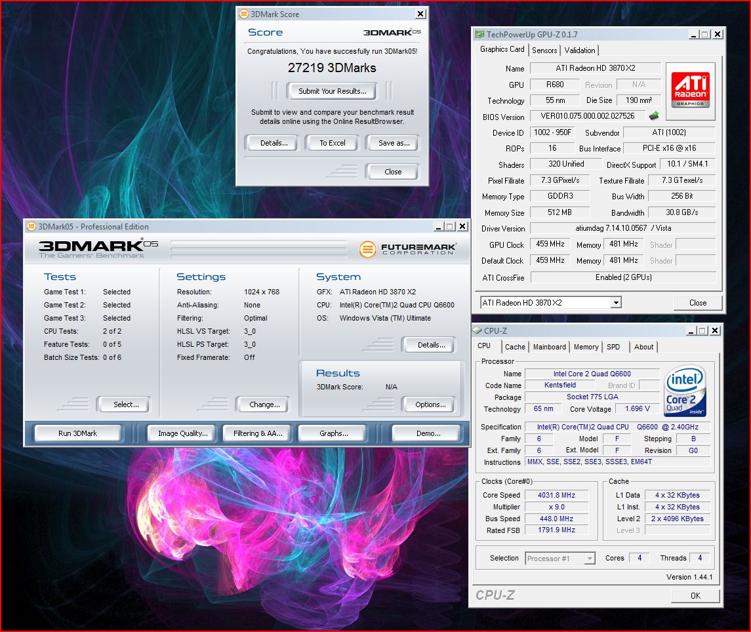This screenshot has height=632, width=751.
Task: Click OK button in CPU-Z
Action: point(695,595)
